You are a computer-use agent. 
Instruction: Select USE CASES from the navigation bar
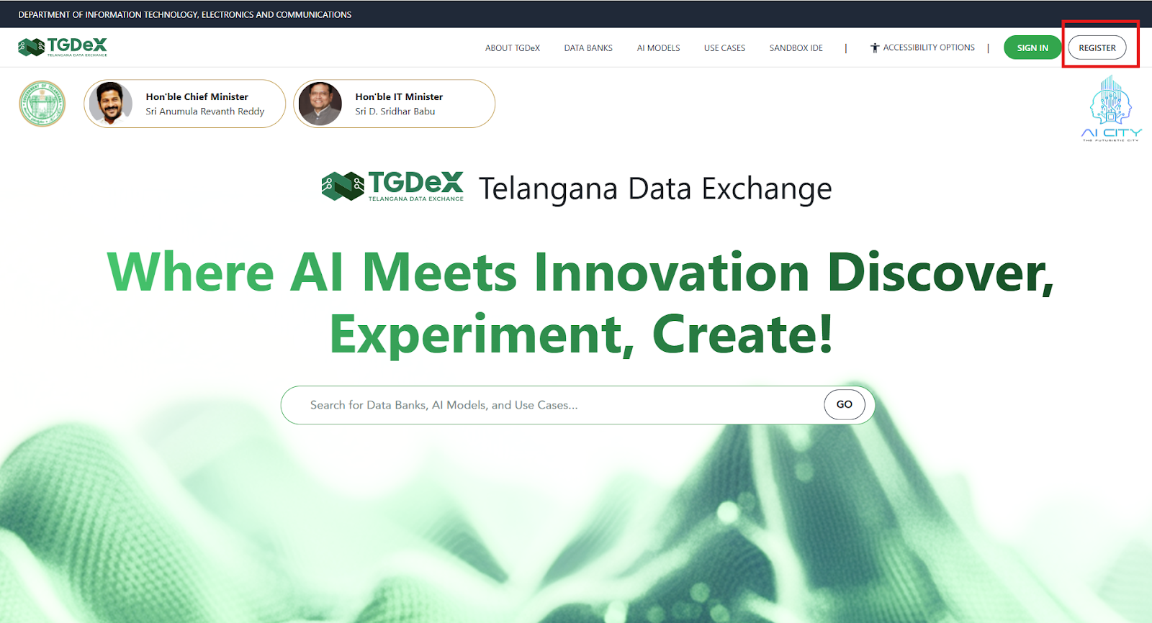(724, 48)
